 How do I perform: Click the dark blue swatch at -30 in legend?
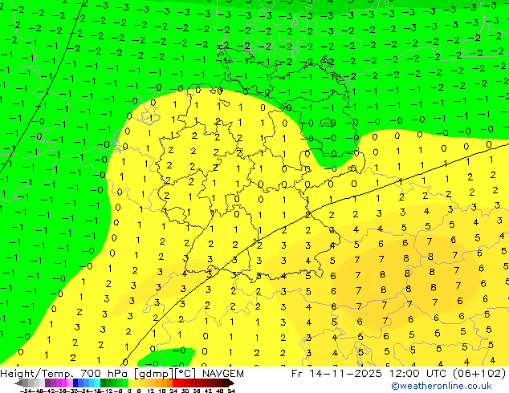75,383
